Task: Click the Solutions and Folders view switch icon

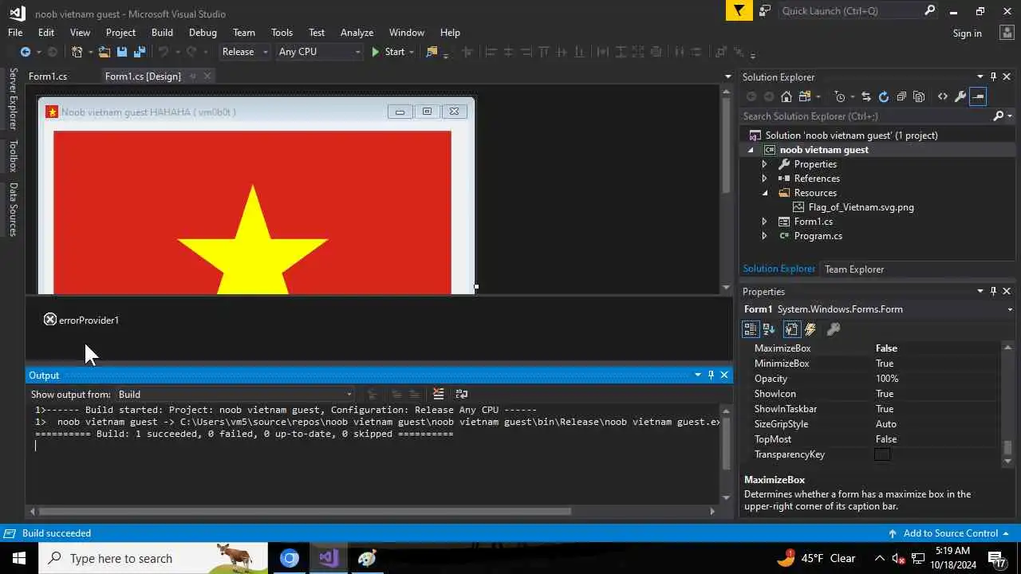Action: pyautogui.click(x=805, y=96)
